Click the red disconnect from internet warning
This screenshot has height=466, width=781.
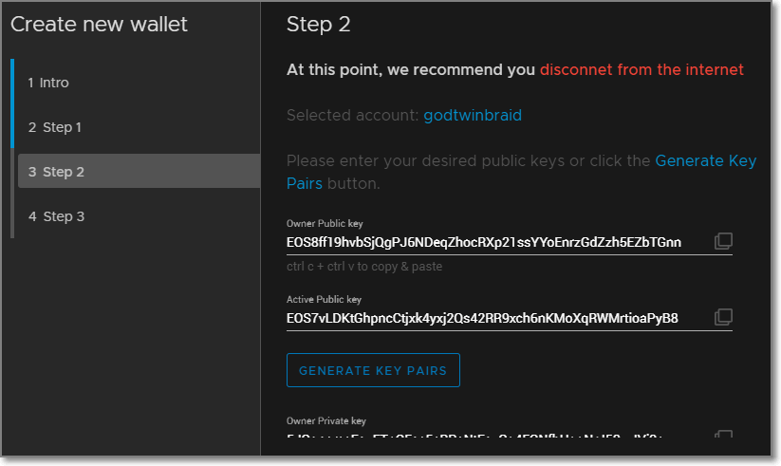coord(642,69)
